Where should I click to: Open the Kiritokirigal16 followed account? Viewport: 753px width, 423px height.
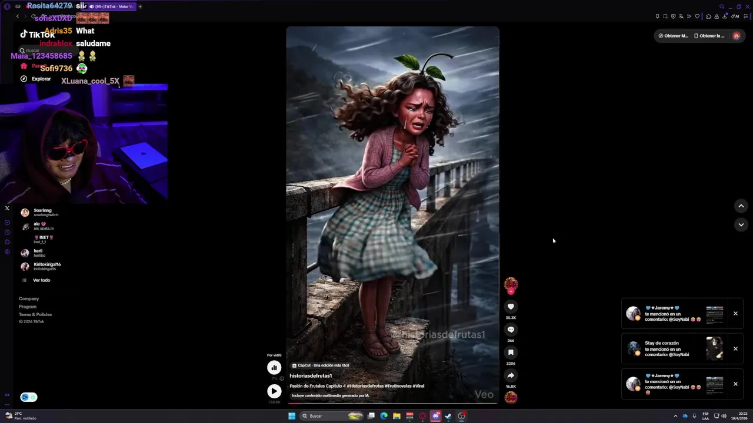41,267
